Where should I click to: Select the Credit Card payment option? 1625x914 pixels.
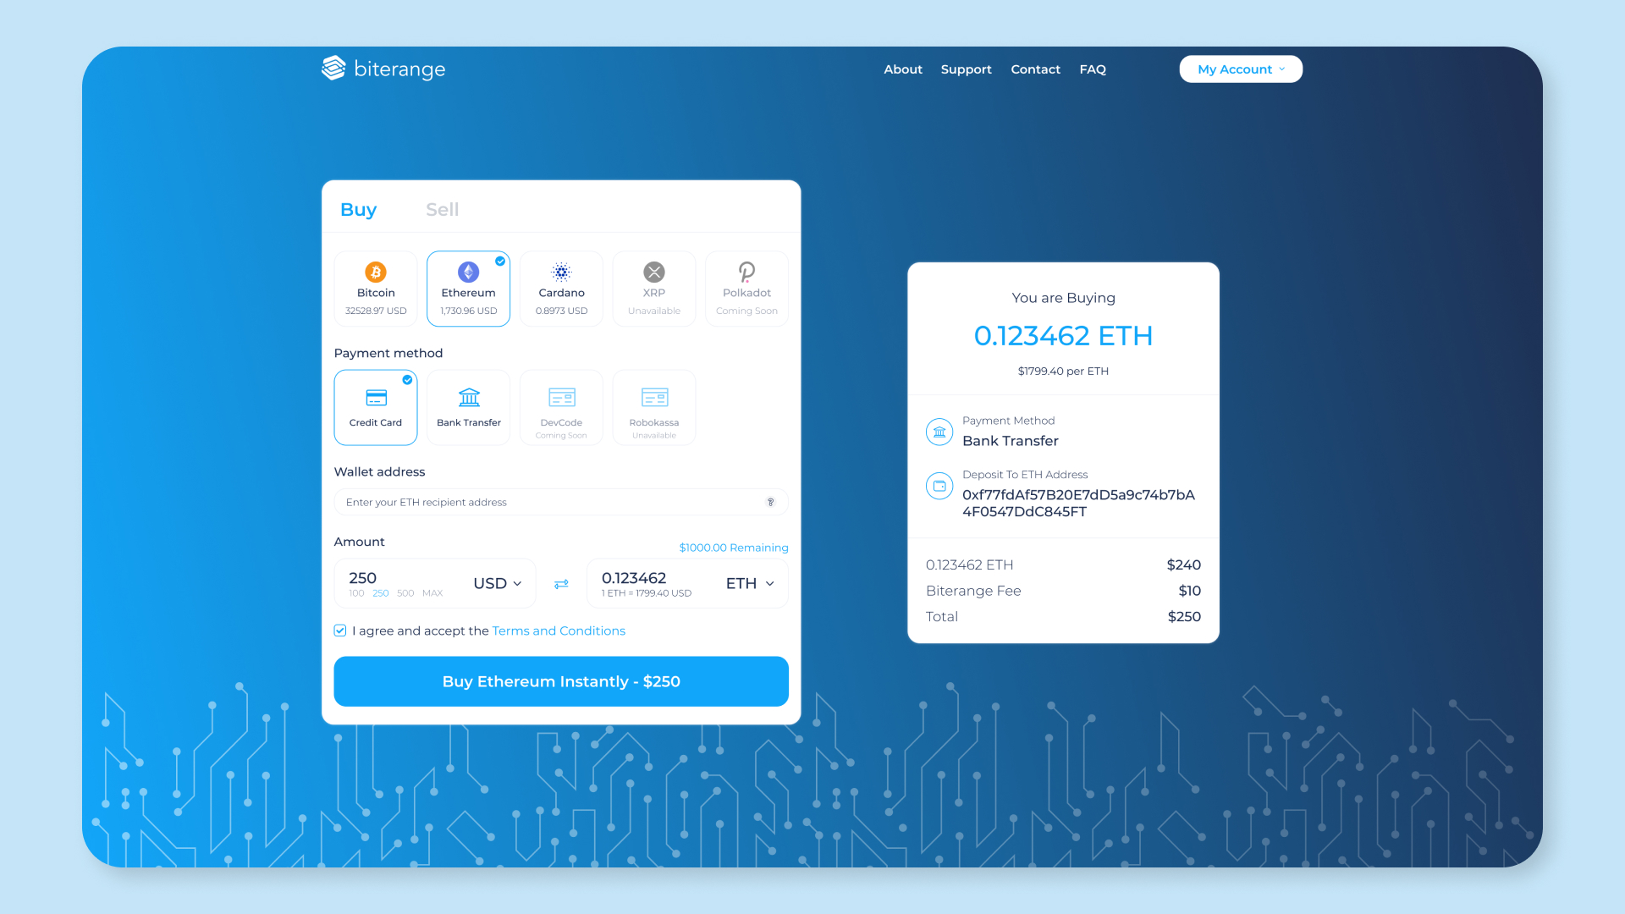(x=376, y=407)
